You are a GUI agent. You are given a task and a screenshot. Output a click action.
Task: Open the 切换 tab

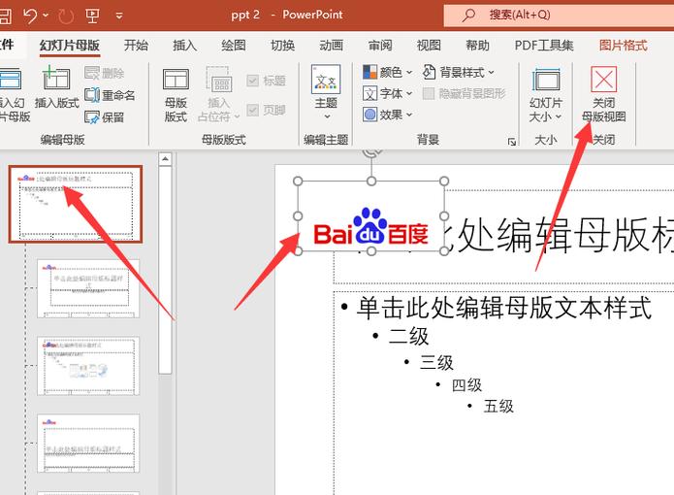tap(282, 46)
